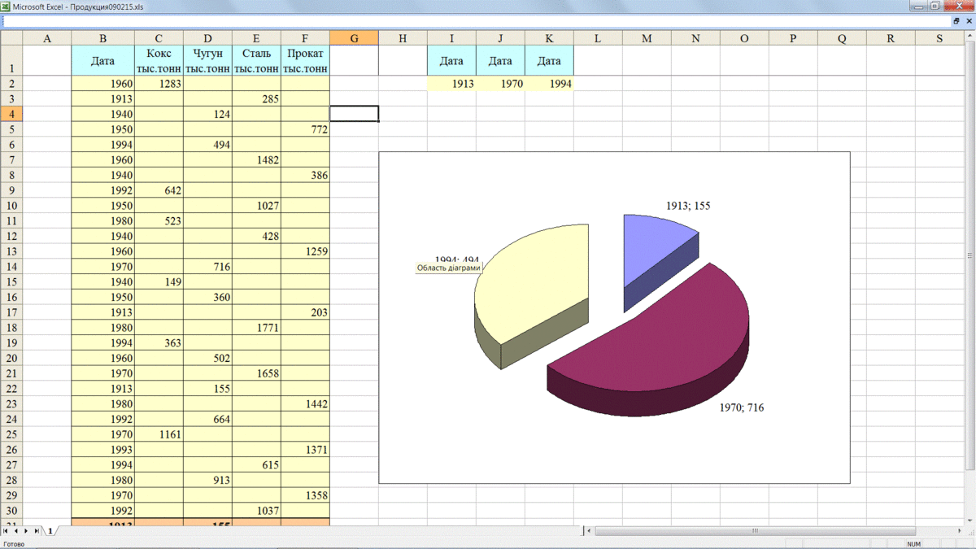Screen dimensions: 976x549
Task: Select row 17 header
Action: click(x=11, y=312)
